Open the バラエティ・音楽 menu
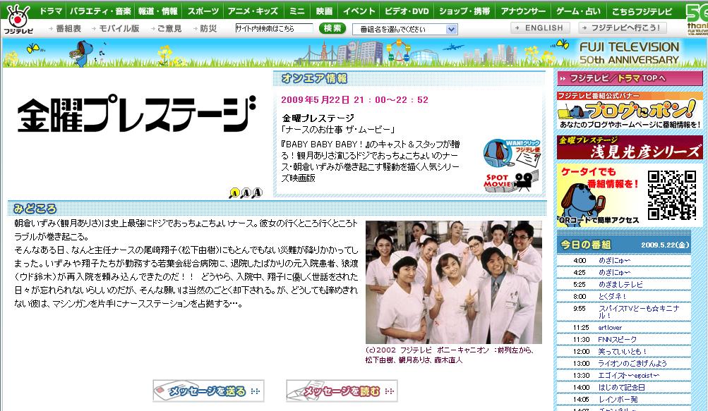Screen dimensions: 708x411 (x=100, y=11)
